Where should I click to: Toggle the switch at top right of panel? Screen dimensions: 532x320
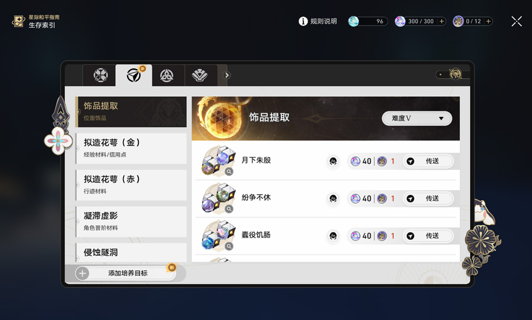(453, 74)
